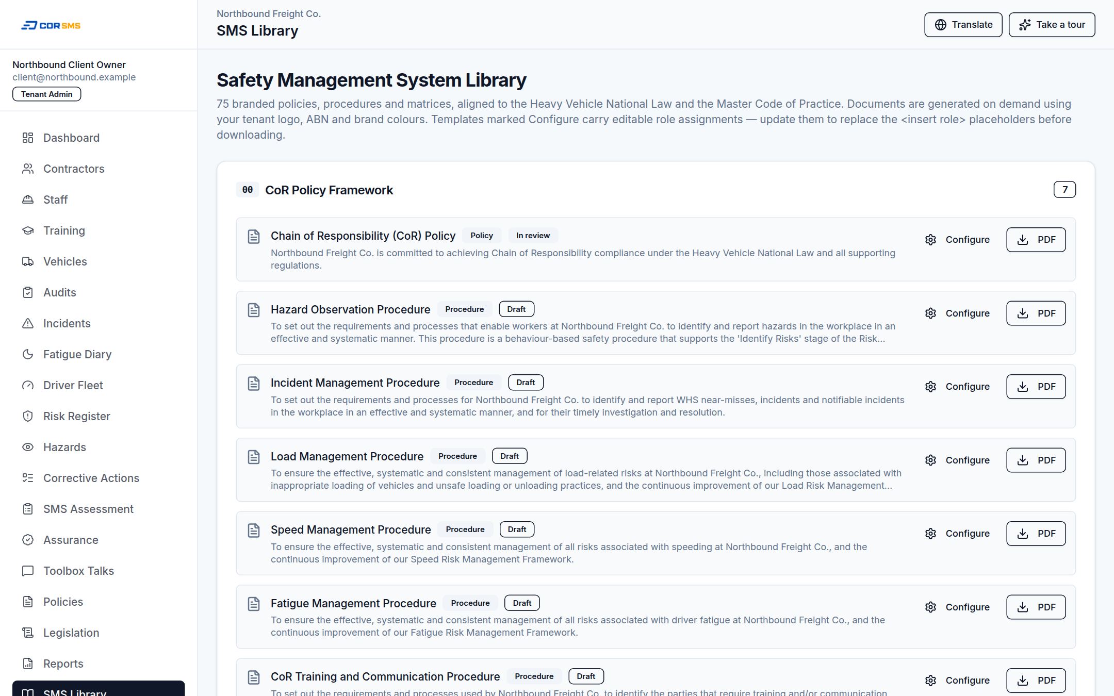Viewport: 1114px width, 696px height.
Task: Click the 7 count badge
Action: 1064,190
